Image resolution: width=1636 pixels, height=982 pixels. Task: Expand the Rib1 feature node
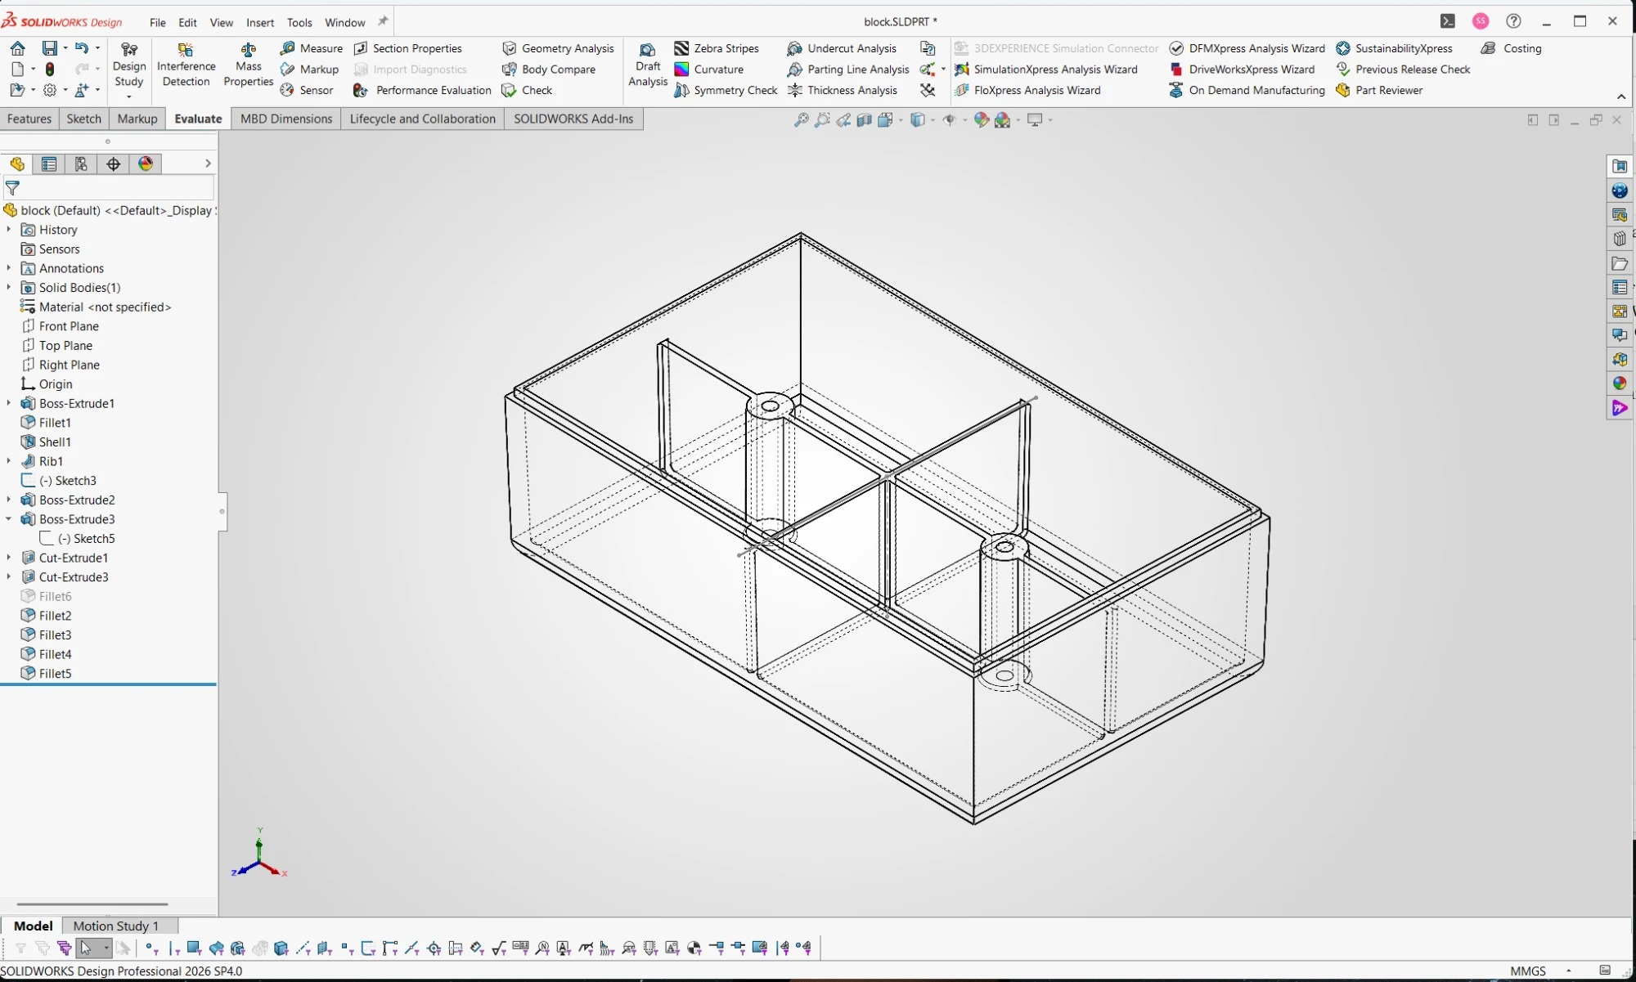(9, 461)
